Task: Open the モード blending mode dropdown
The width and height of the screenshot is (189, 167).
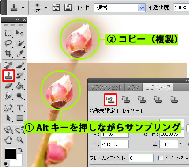Action: point(120,8)
